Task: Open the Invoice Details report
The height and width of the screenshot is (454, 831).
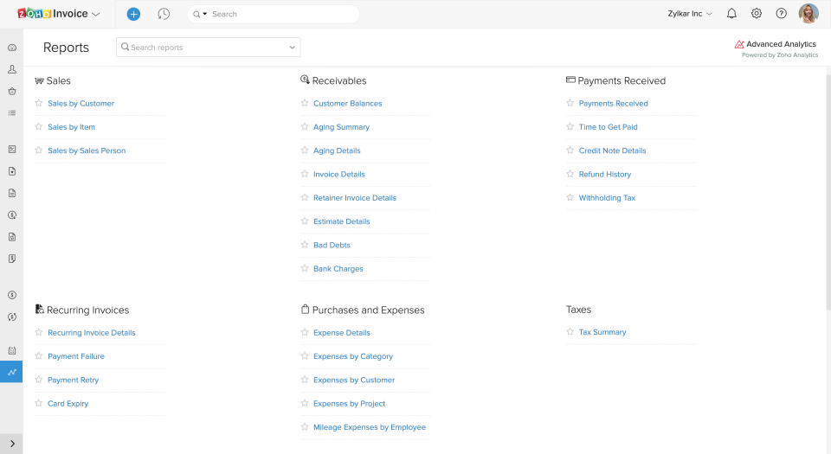Action: pos(339,174)
